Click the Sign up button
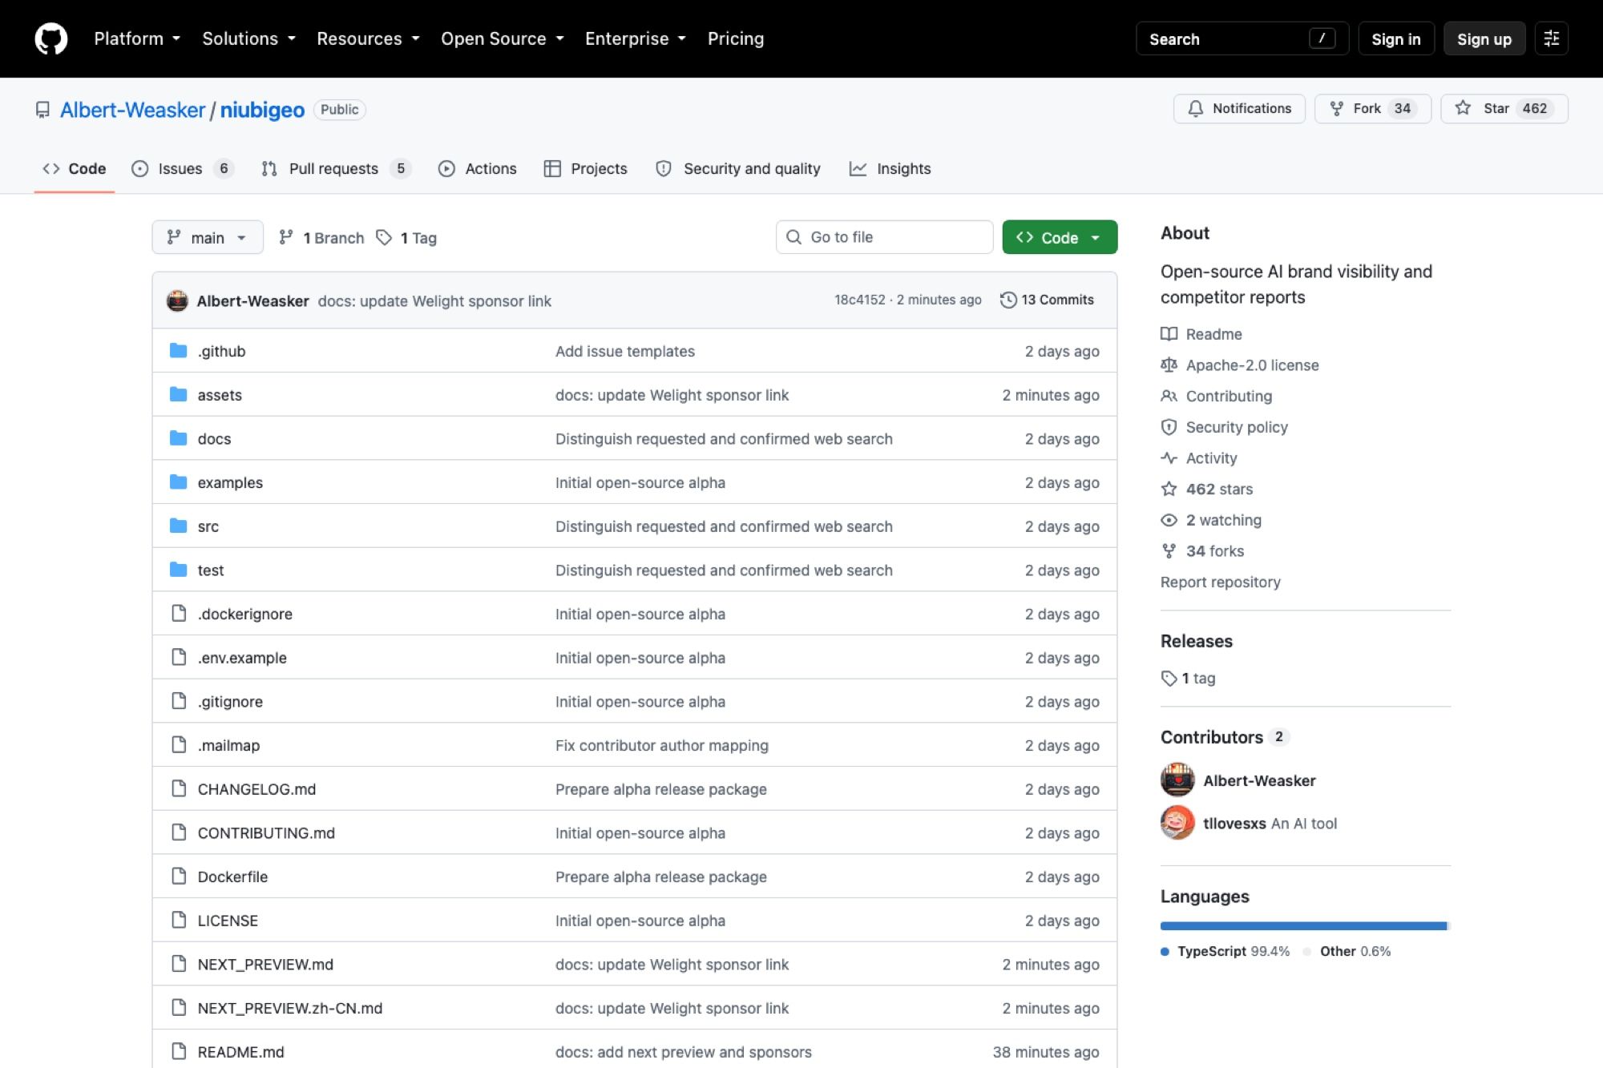This screenshot has height=1068, width=1603. (1484, 38)
